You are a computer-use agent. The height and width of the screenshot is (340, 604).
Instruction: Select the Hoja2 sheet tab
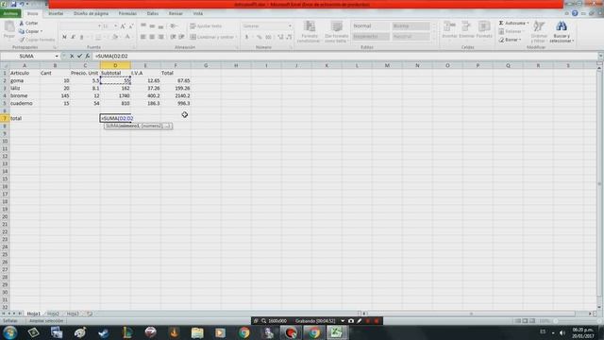coord(53,314)
